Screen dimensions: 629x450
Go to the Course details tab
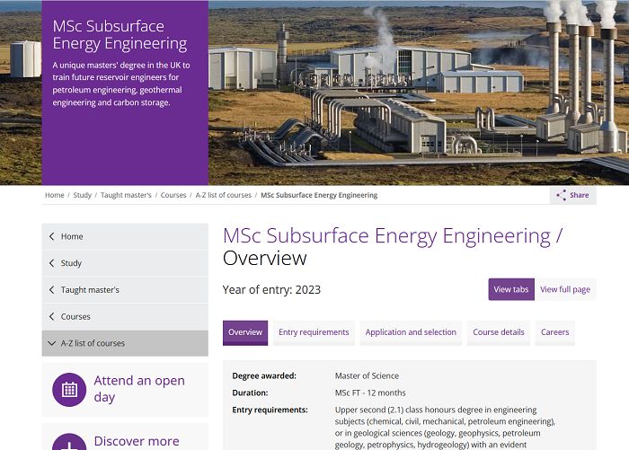[499, 332]
